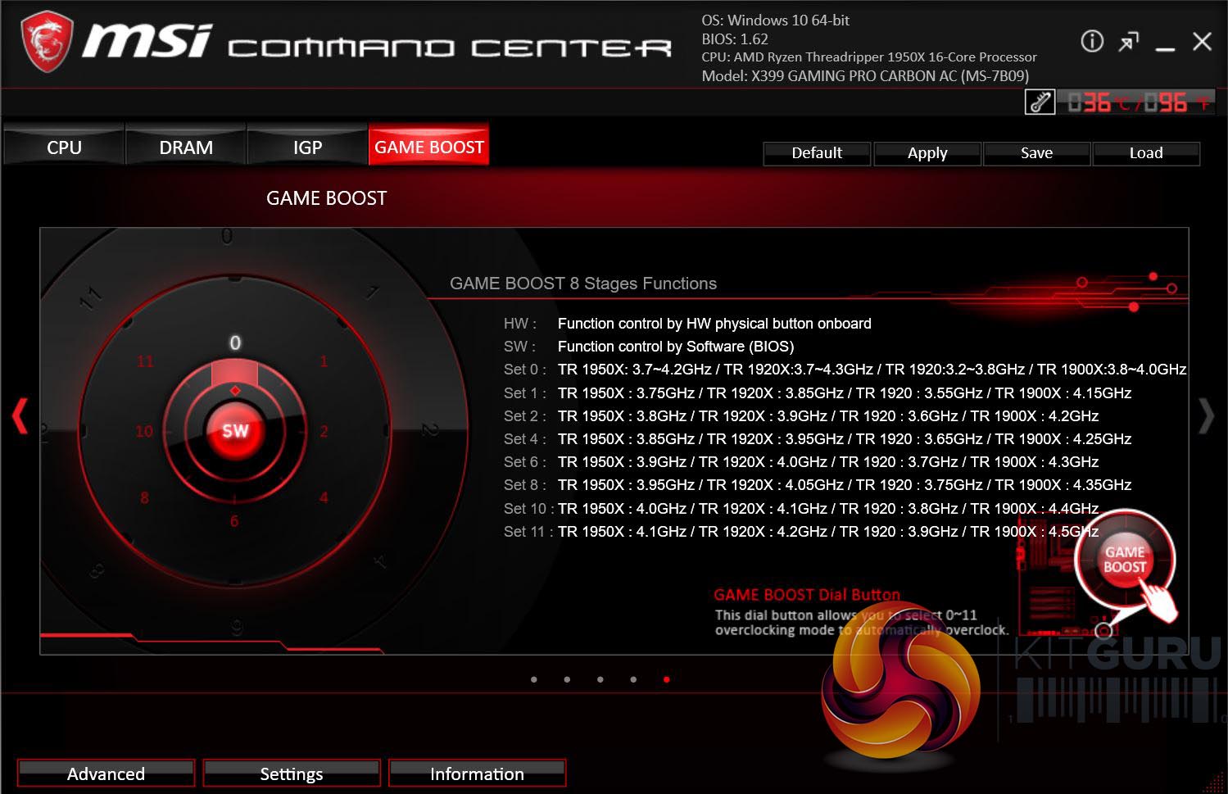The image size is (1228, 794).
Task: Switch to the CPU tab
Action: tap(64, 146)
